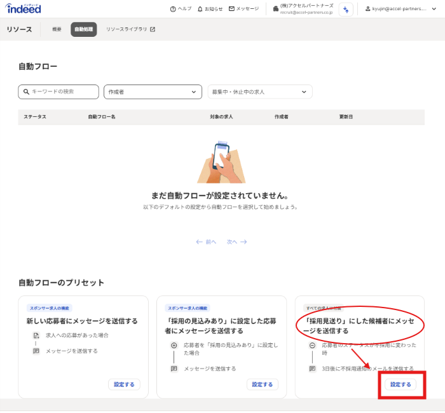Click 設定する for 新しい応募者 preset
This screenshot has height=413, width=445.
tap(124, 384)
